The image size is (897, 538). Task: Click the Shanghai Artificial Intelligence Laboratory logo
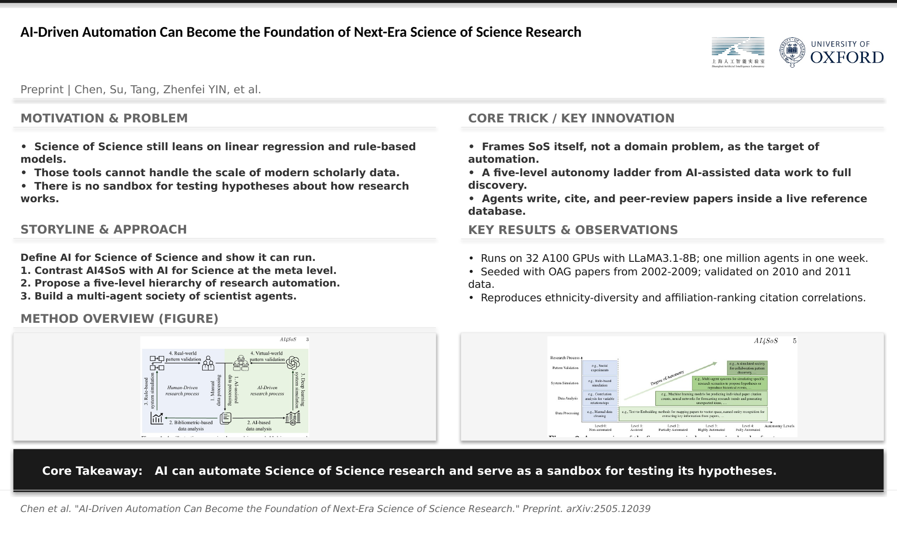738,52
